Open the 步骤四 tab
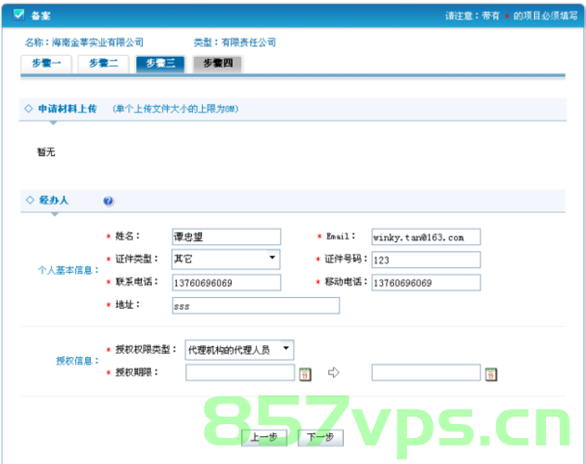The width and height of the screenshot is (586, 464). point(218,63)
